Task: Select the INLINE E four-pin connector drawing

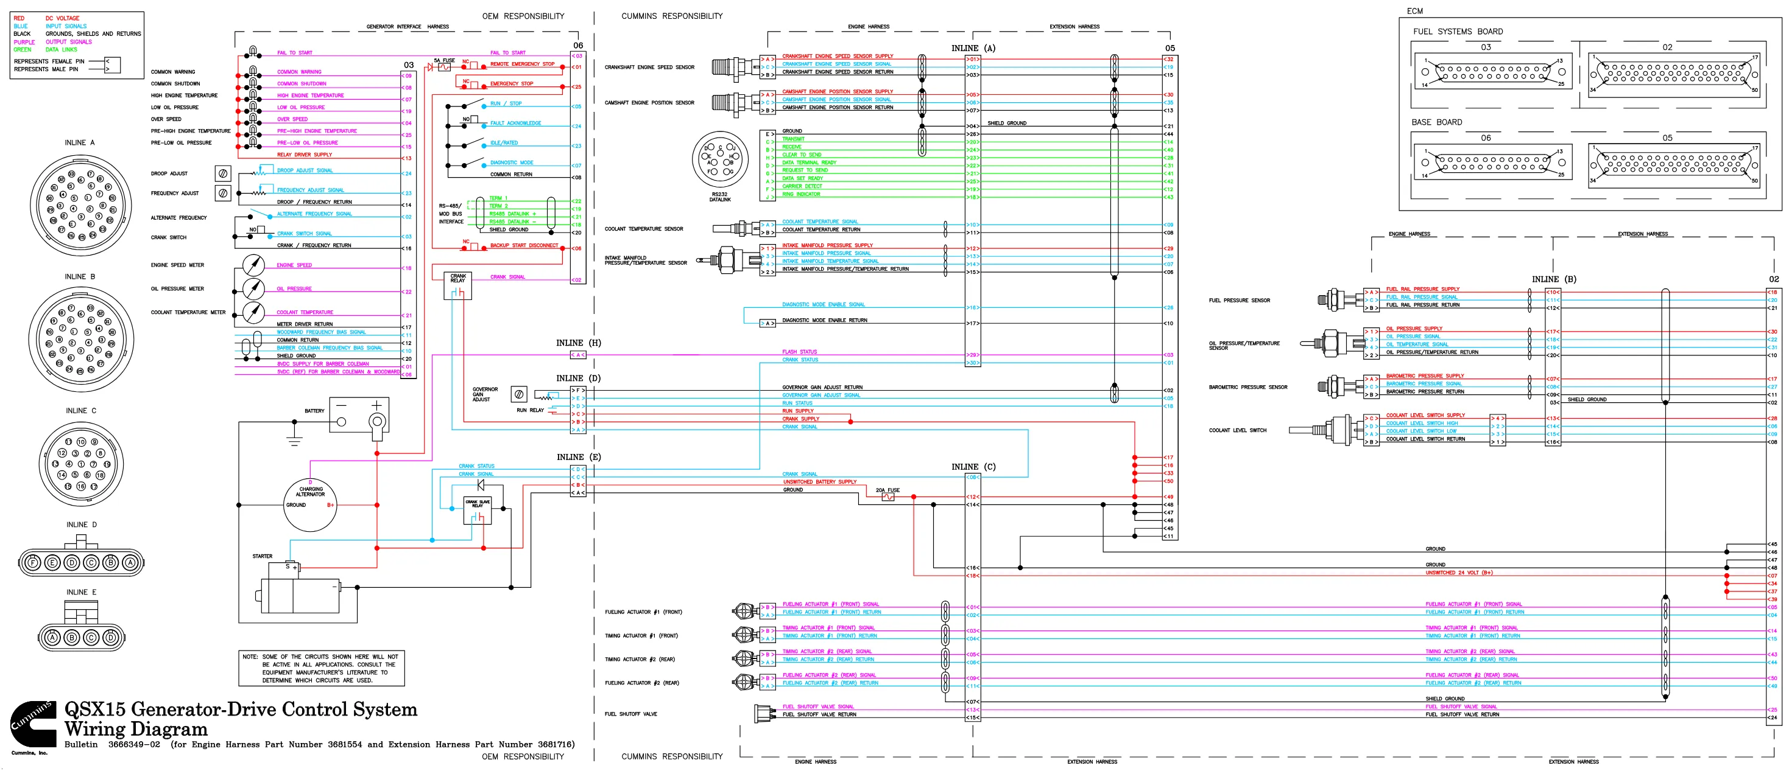Action: tap(81, 626)
